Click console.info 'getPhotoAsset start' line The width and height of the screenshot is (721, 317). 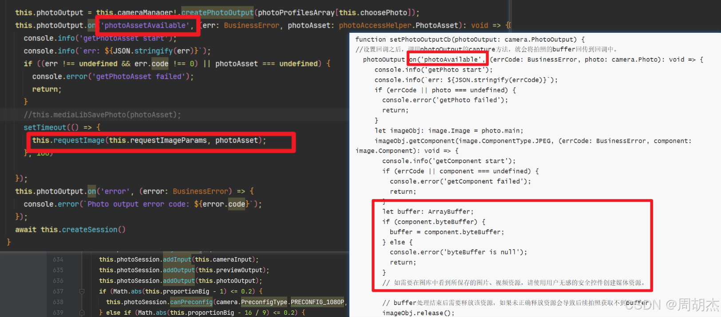click(100, 38)
